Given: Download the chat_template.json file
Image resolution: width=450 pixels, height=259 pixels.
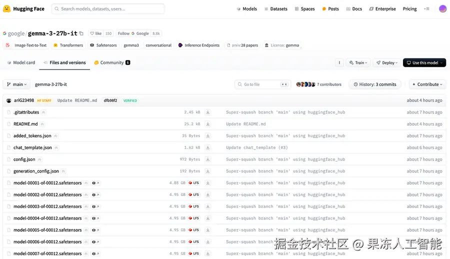Looking at the screenshot, I should coord(208,147).
